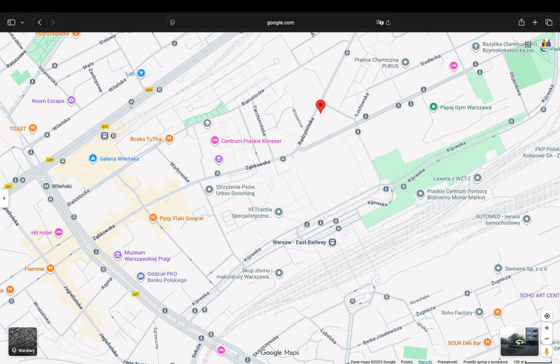Open the Street View preview thumbnail
The image size is (560, 364).
(519, 341)
